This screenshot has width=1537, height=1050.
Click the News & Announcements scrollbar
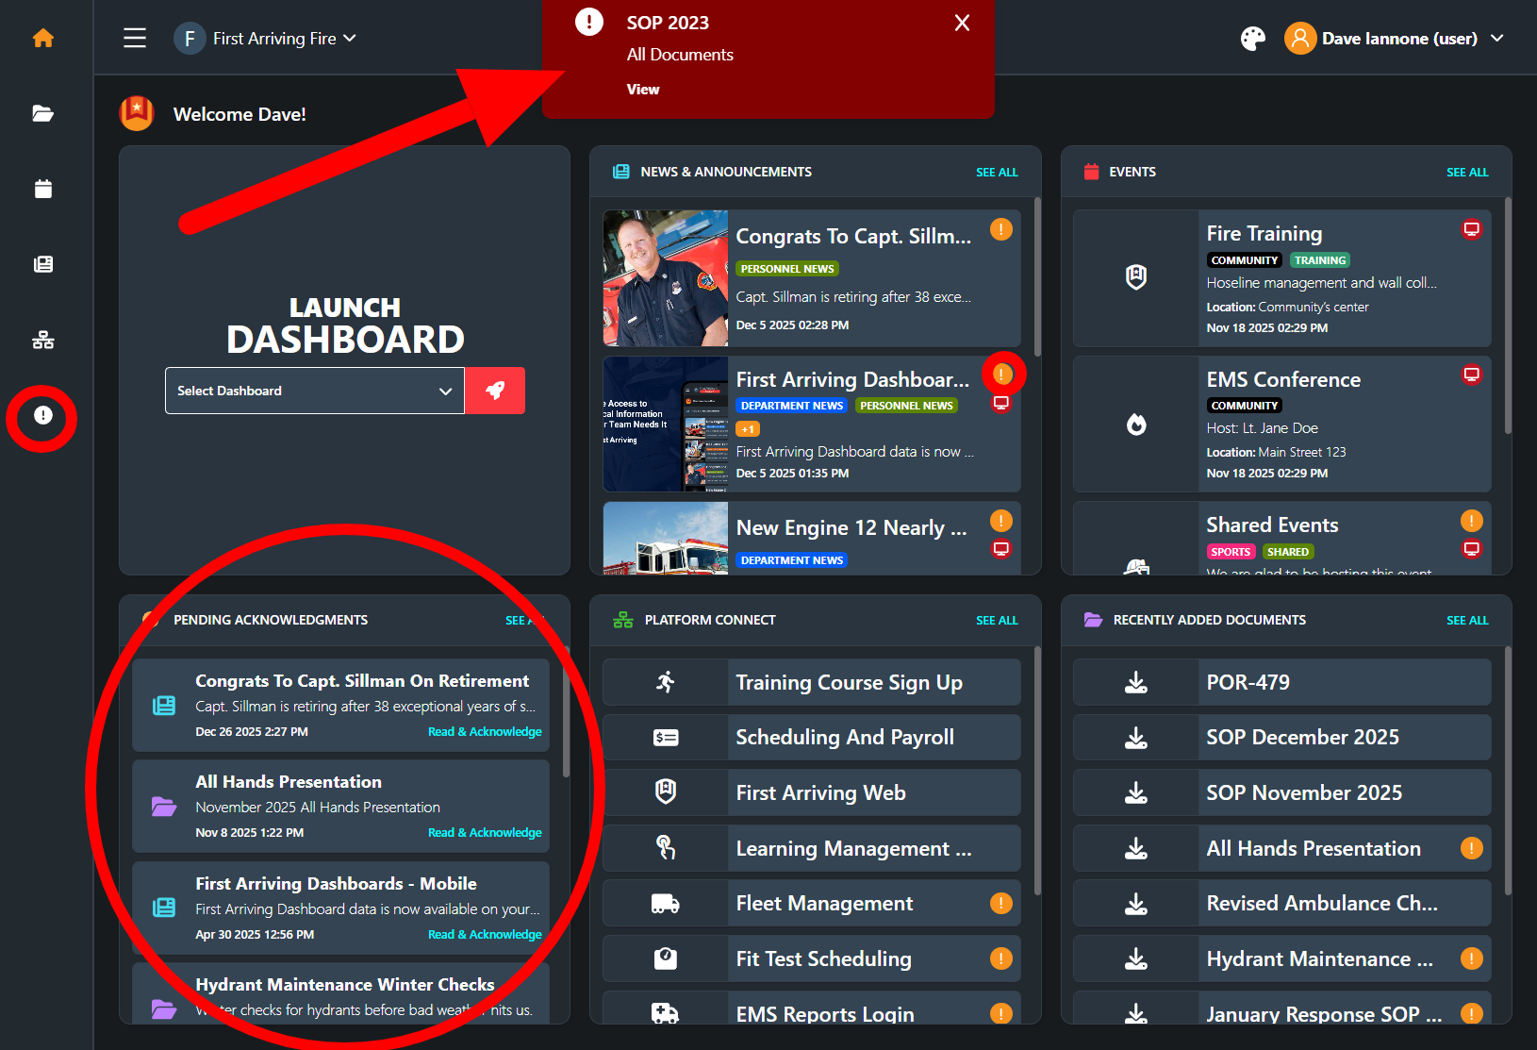click(1037, 277)
